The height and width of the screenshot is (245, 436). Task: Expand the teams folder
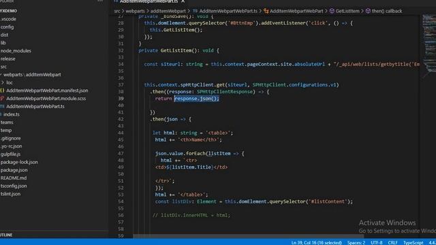(7, 122)
